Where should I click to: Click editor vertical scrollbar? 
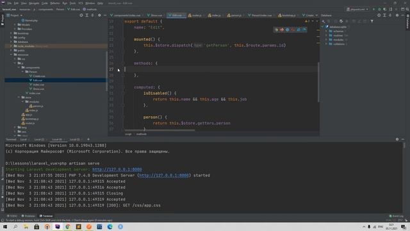coord(318,82)
